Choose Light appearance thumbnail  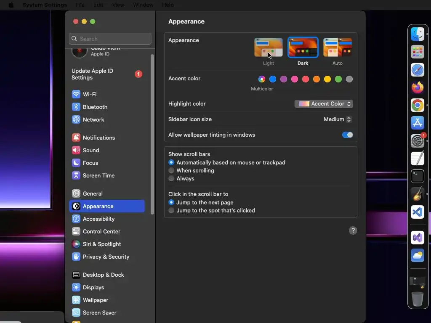(x=268, y=48)
